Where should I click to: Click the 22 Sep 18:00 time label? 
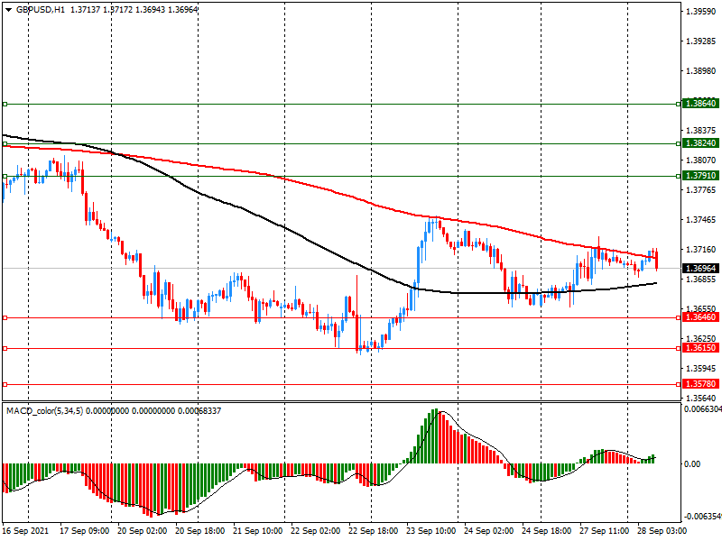[x=374, y=531]
